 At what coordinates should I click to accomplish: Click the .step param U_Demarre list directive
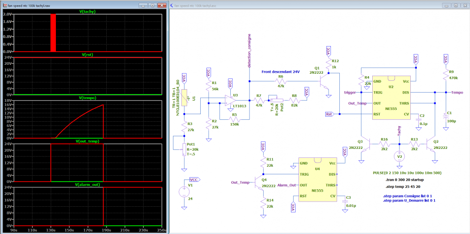tap(409, 201)
